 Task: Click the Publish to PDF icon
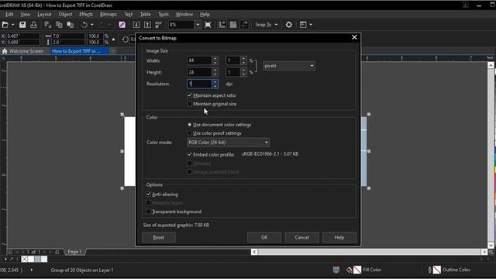point(158,25)
